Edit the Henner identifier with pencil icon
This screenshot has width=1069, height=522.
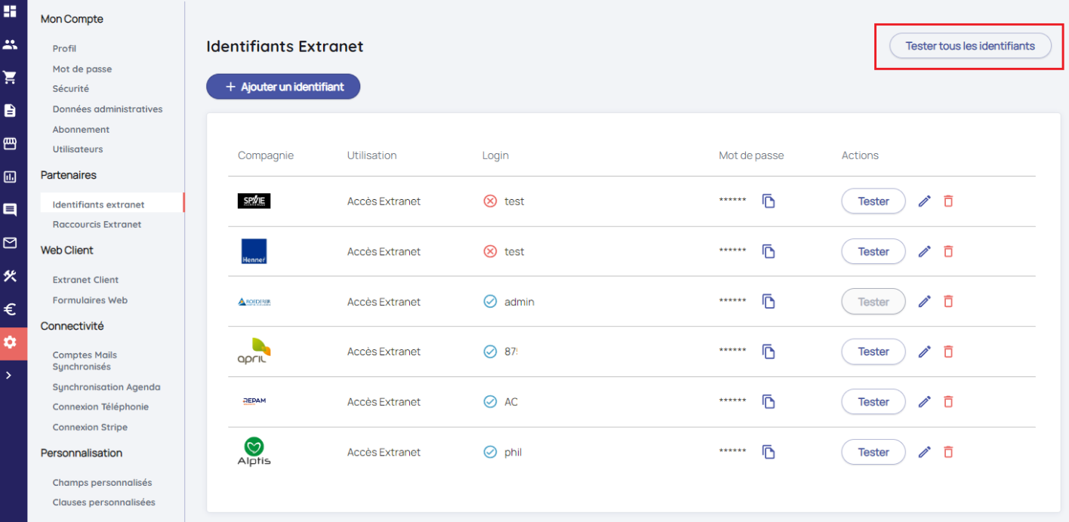(x=924, y=252)
